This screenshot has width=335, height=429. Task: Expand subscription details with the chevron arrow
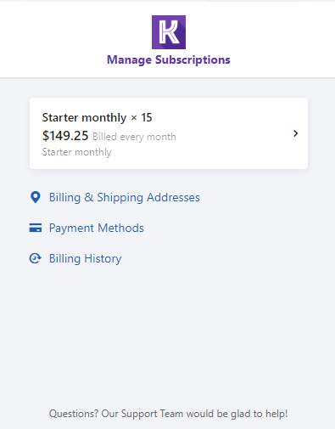point(295,133)
